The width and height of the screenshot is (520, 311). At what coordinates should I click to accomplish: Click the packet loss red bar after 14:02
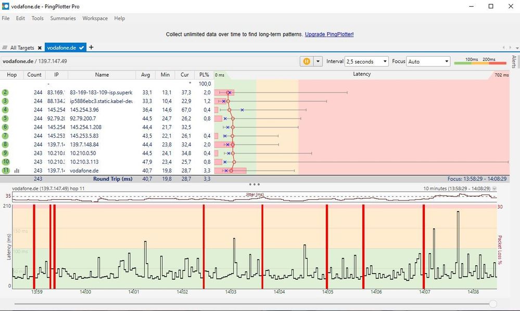point(204,247)
